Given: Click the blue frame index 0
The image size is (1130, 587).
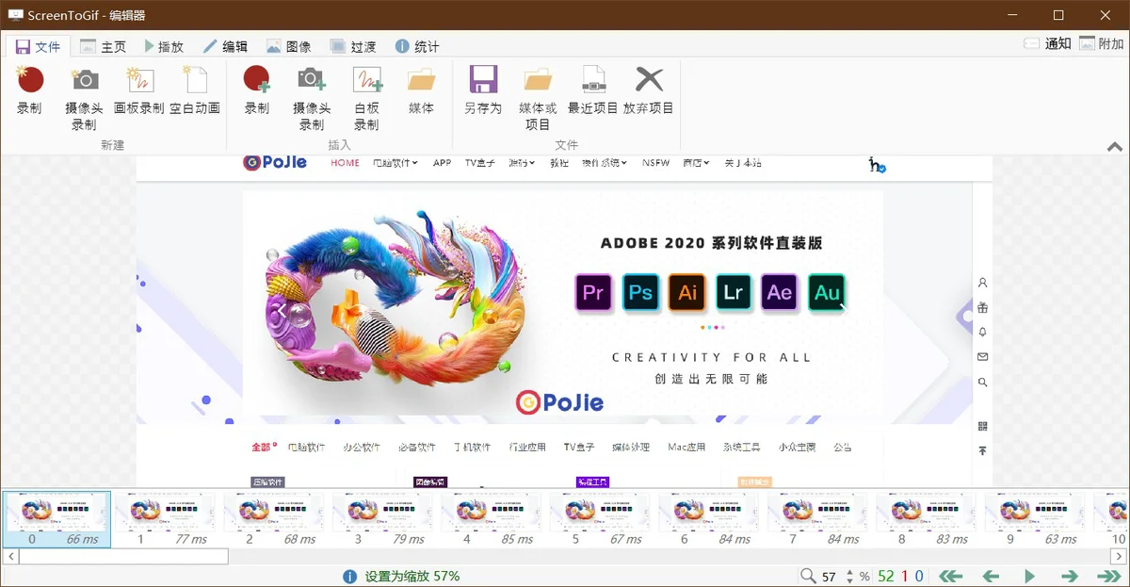Looking at the screenshot, I should (920, 576).
